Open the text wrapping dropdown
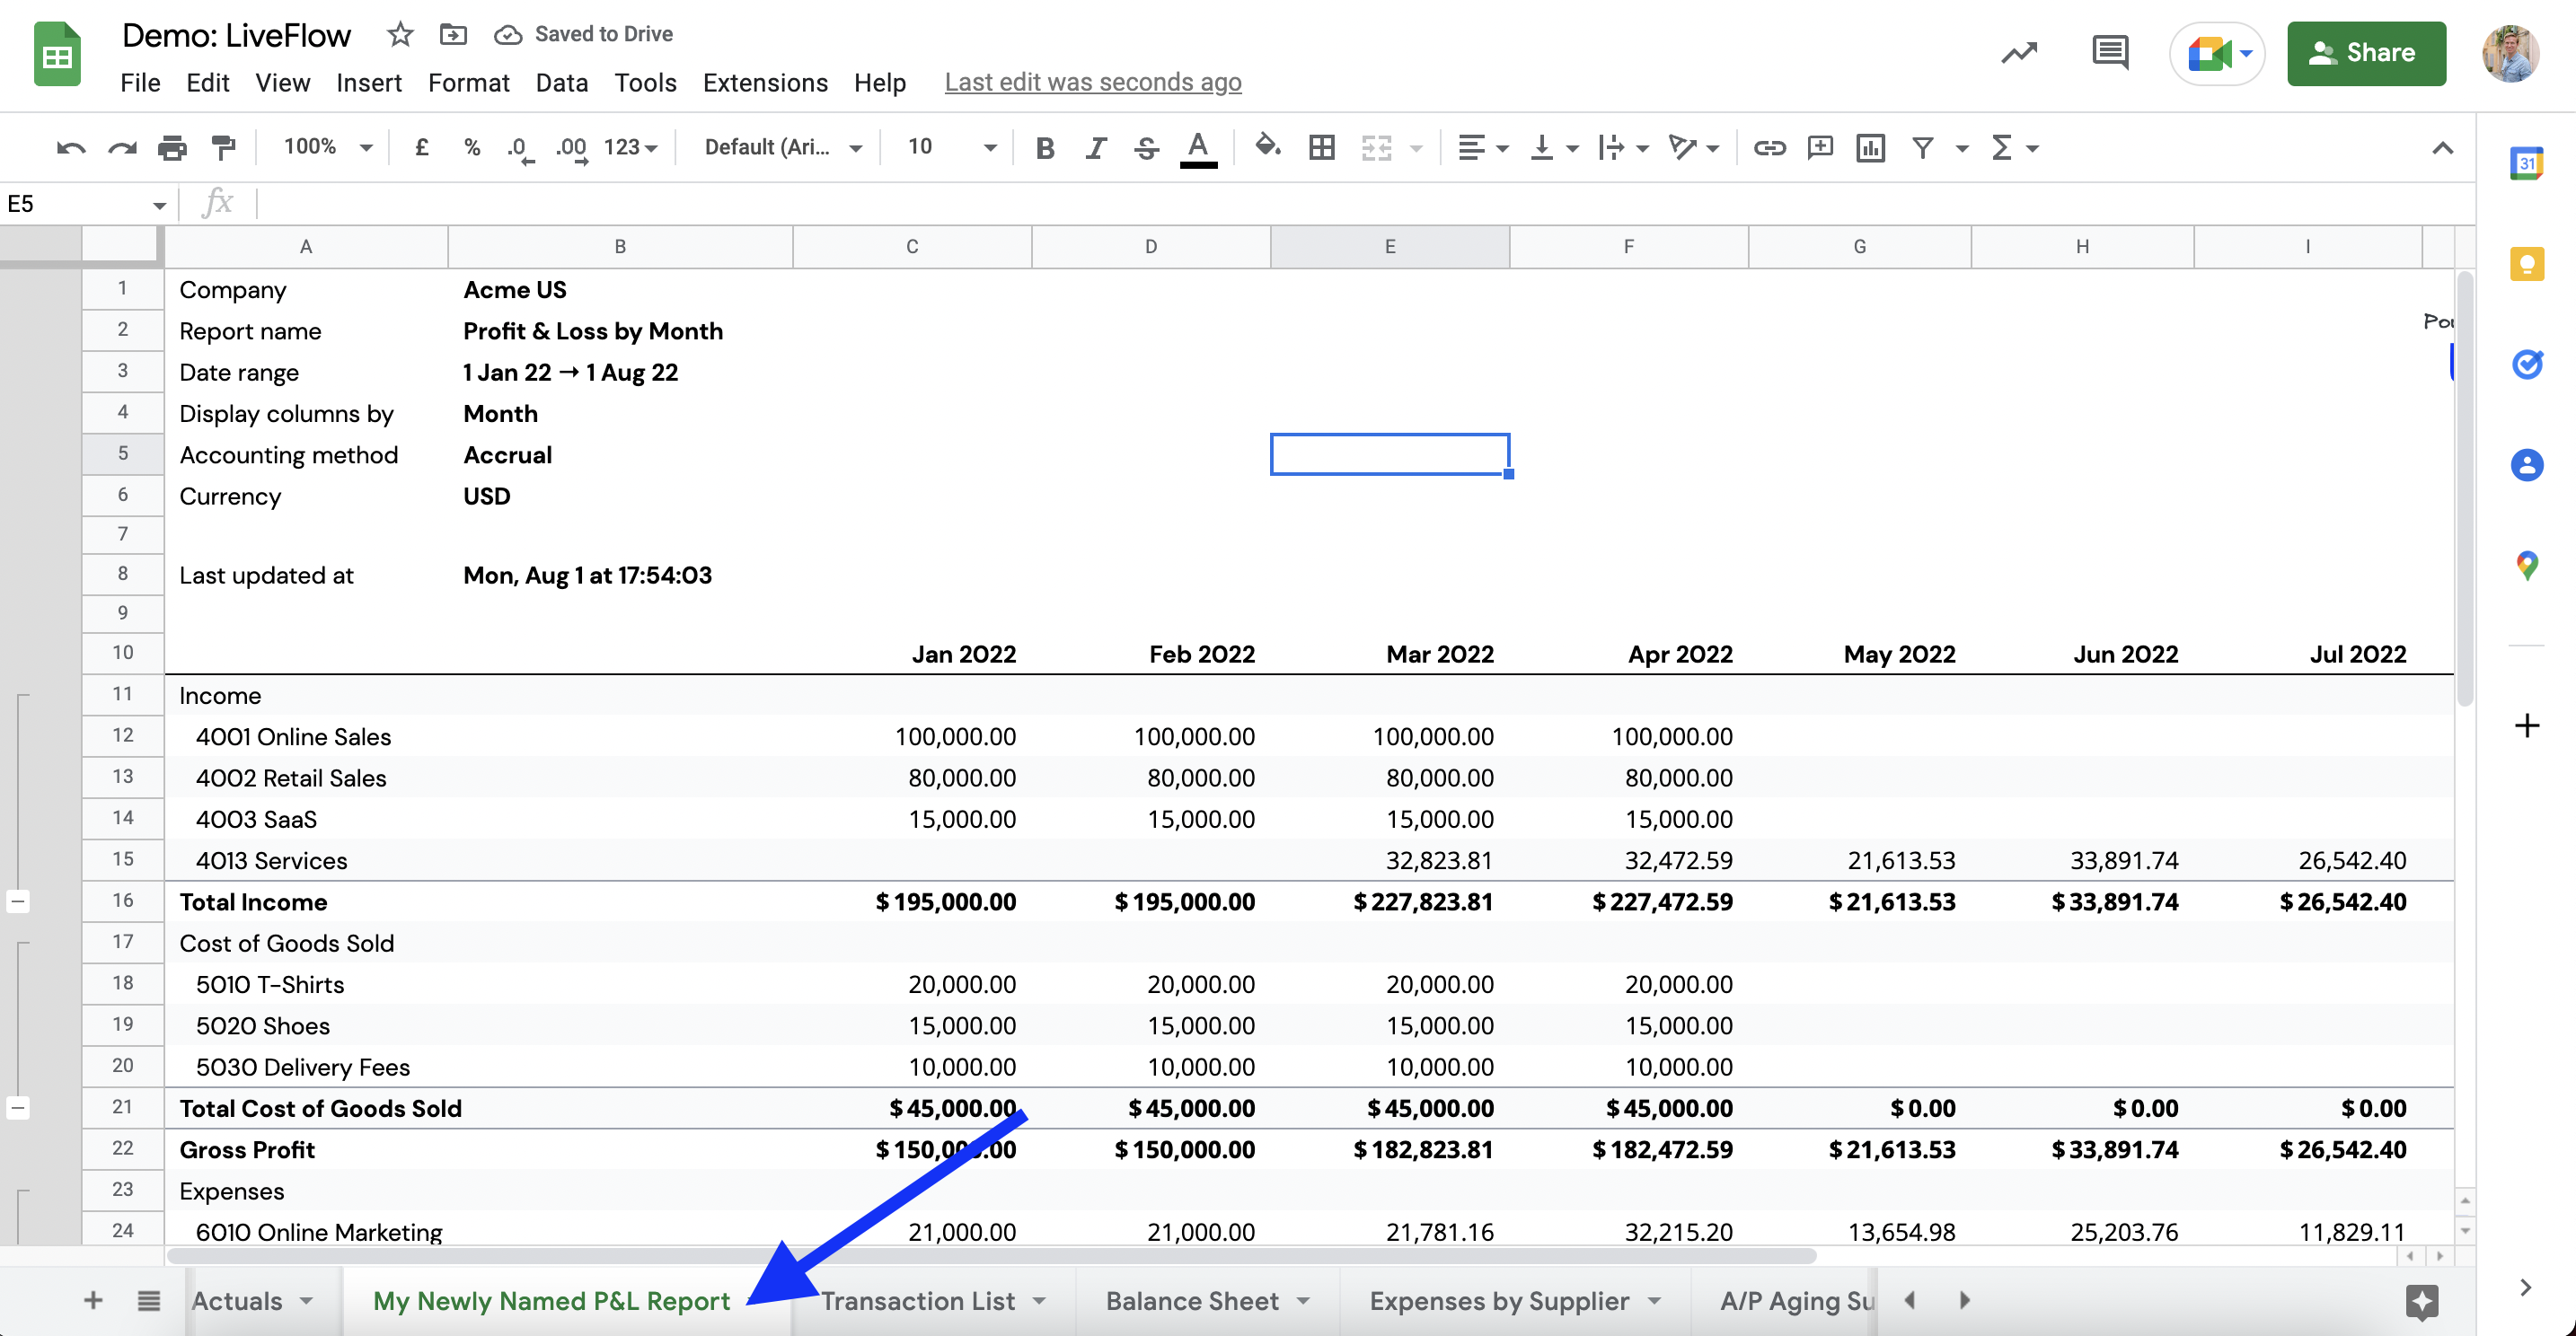This screenshot has height=1336, width=2576. coord(1622,148)
